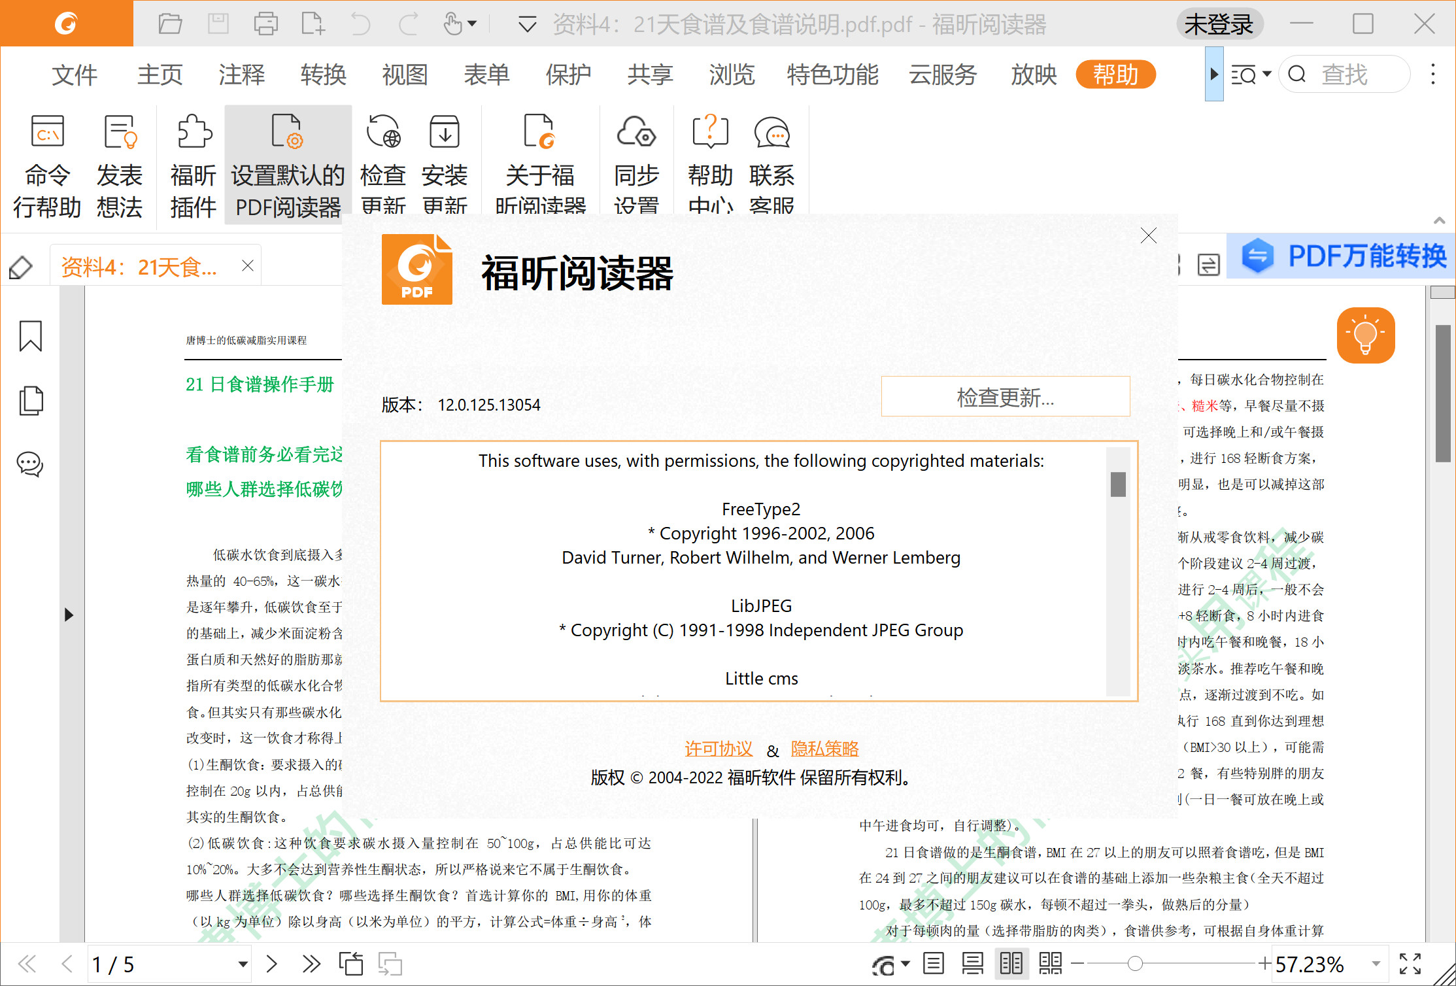
Task: Click the eraser icon left of document tab
Action: [21, 267]
